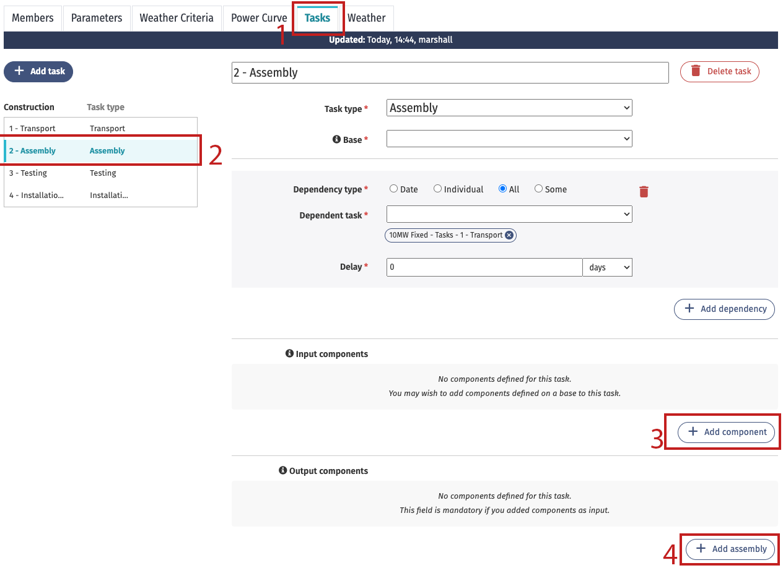Select the Some dependency type
The image size is (783, 568).
(x=538, y=189)
